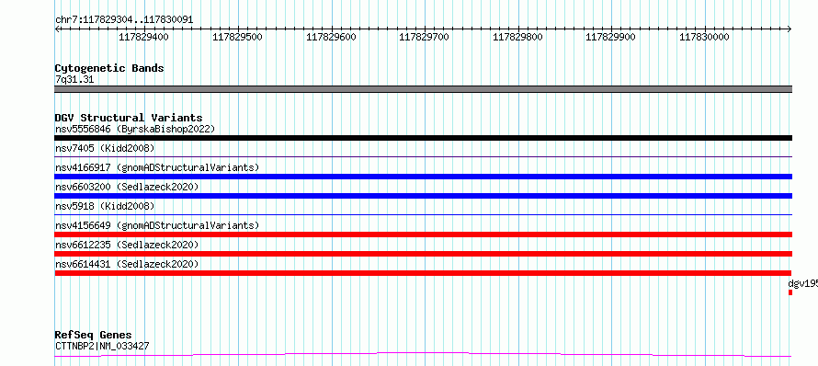Click the red nsv6612235 variant bar
The width and height of the screenshot is (818, 366).
click(x=423, y=254)
